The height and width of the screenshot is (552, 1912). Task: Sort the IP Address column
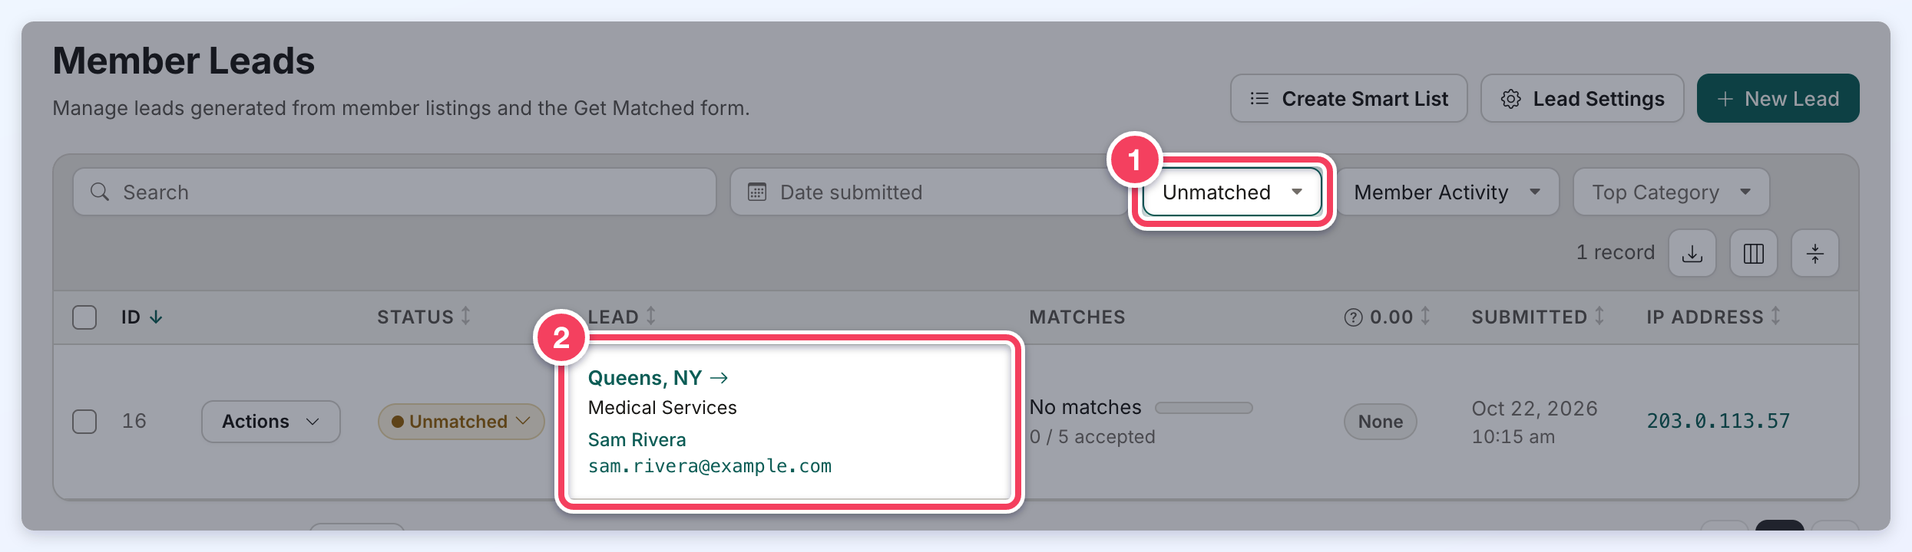pyautogui.click(x=1776, y=316)
